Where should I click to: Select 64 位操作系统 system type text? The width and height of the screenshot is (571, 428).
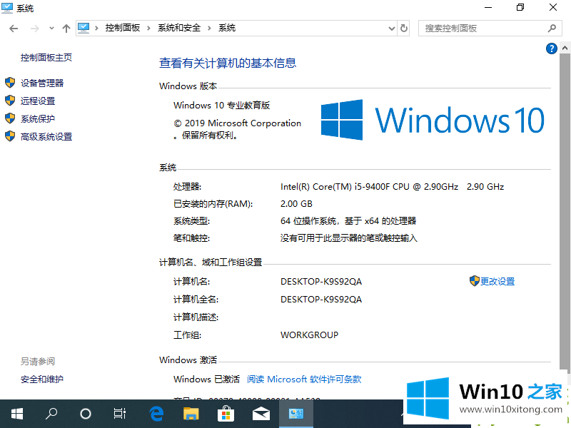point(348,221)
